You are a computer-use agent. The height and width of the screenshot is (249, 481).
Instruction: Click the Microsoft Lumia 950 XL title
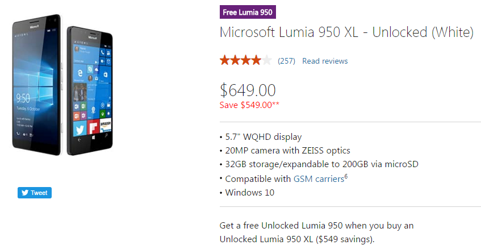coord(346,32)
